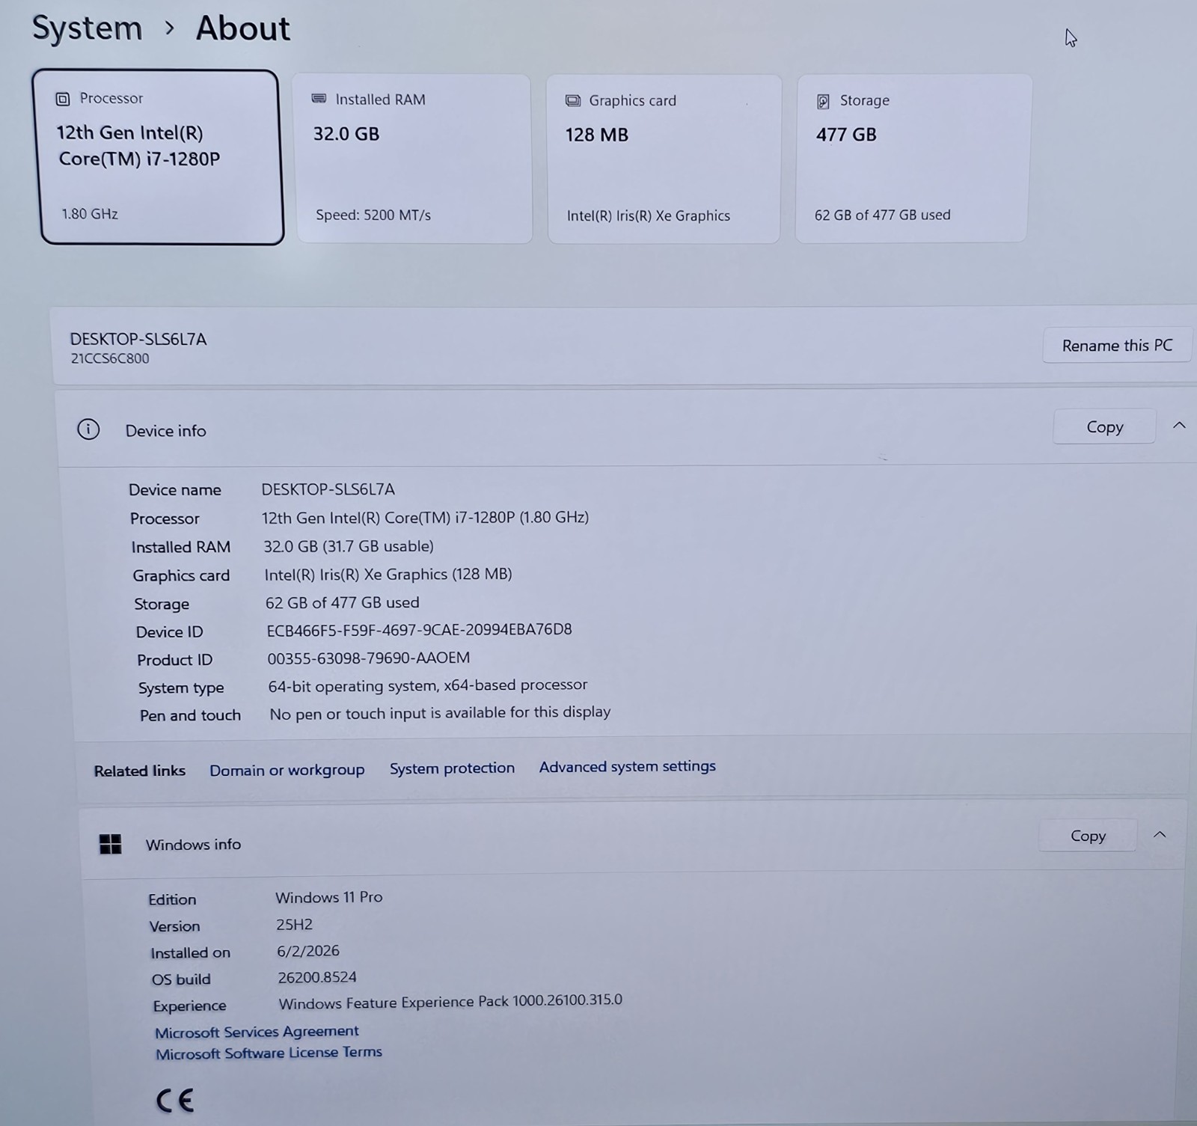1197x1126 pixels.
Task: Select the 32.0 GB value in the Installed RAM card
Action: point(346,134)
